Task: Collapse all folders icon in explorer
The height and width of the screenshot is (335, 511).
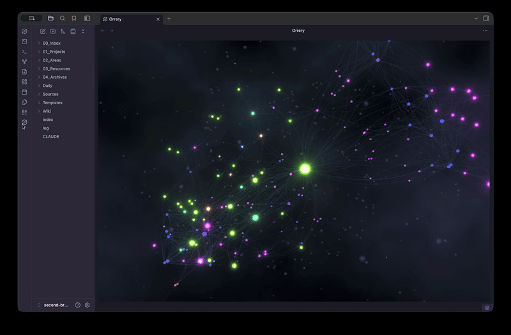Action: (83, 31)
